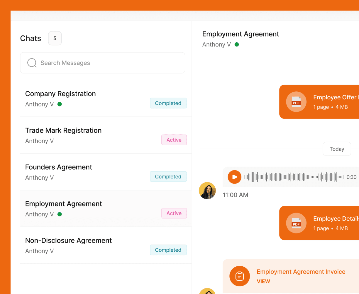Click the avatar below the invoice message
359x294 pixels.
click(207, 292)
